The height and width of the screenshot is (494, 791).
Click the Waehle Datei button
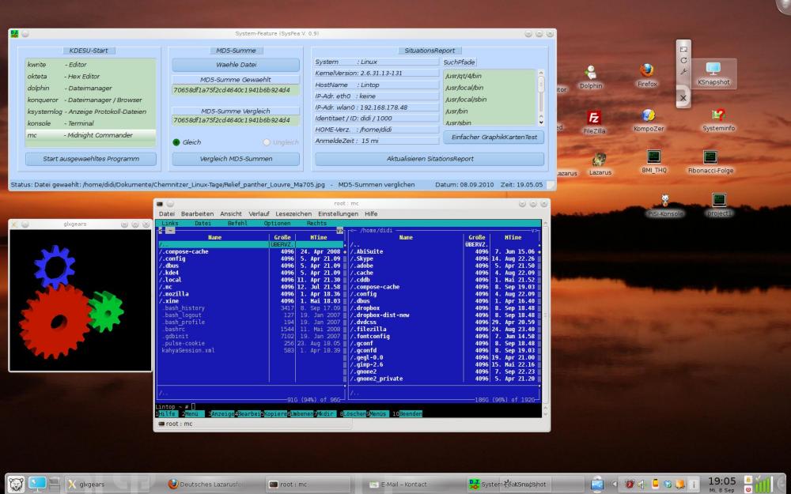(x=236, y=65)
